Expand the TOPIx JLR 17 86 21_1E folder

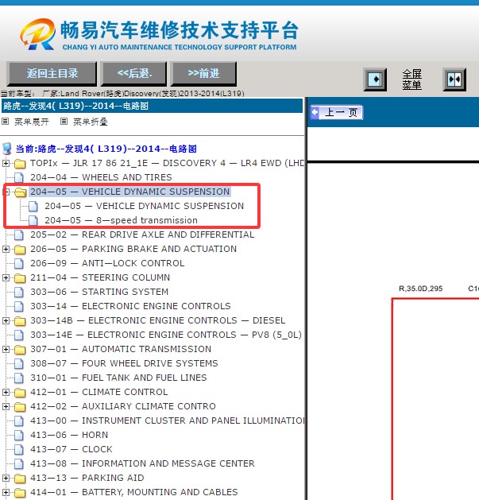[6, 163]
